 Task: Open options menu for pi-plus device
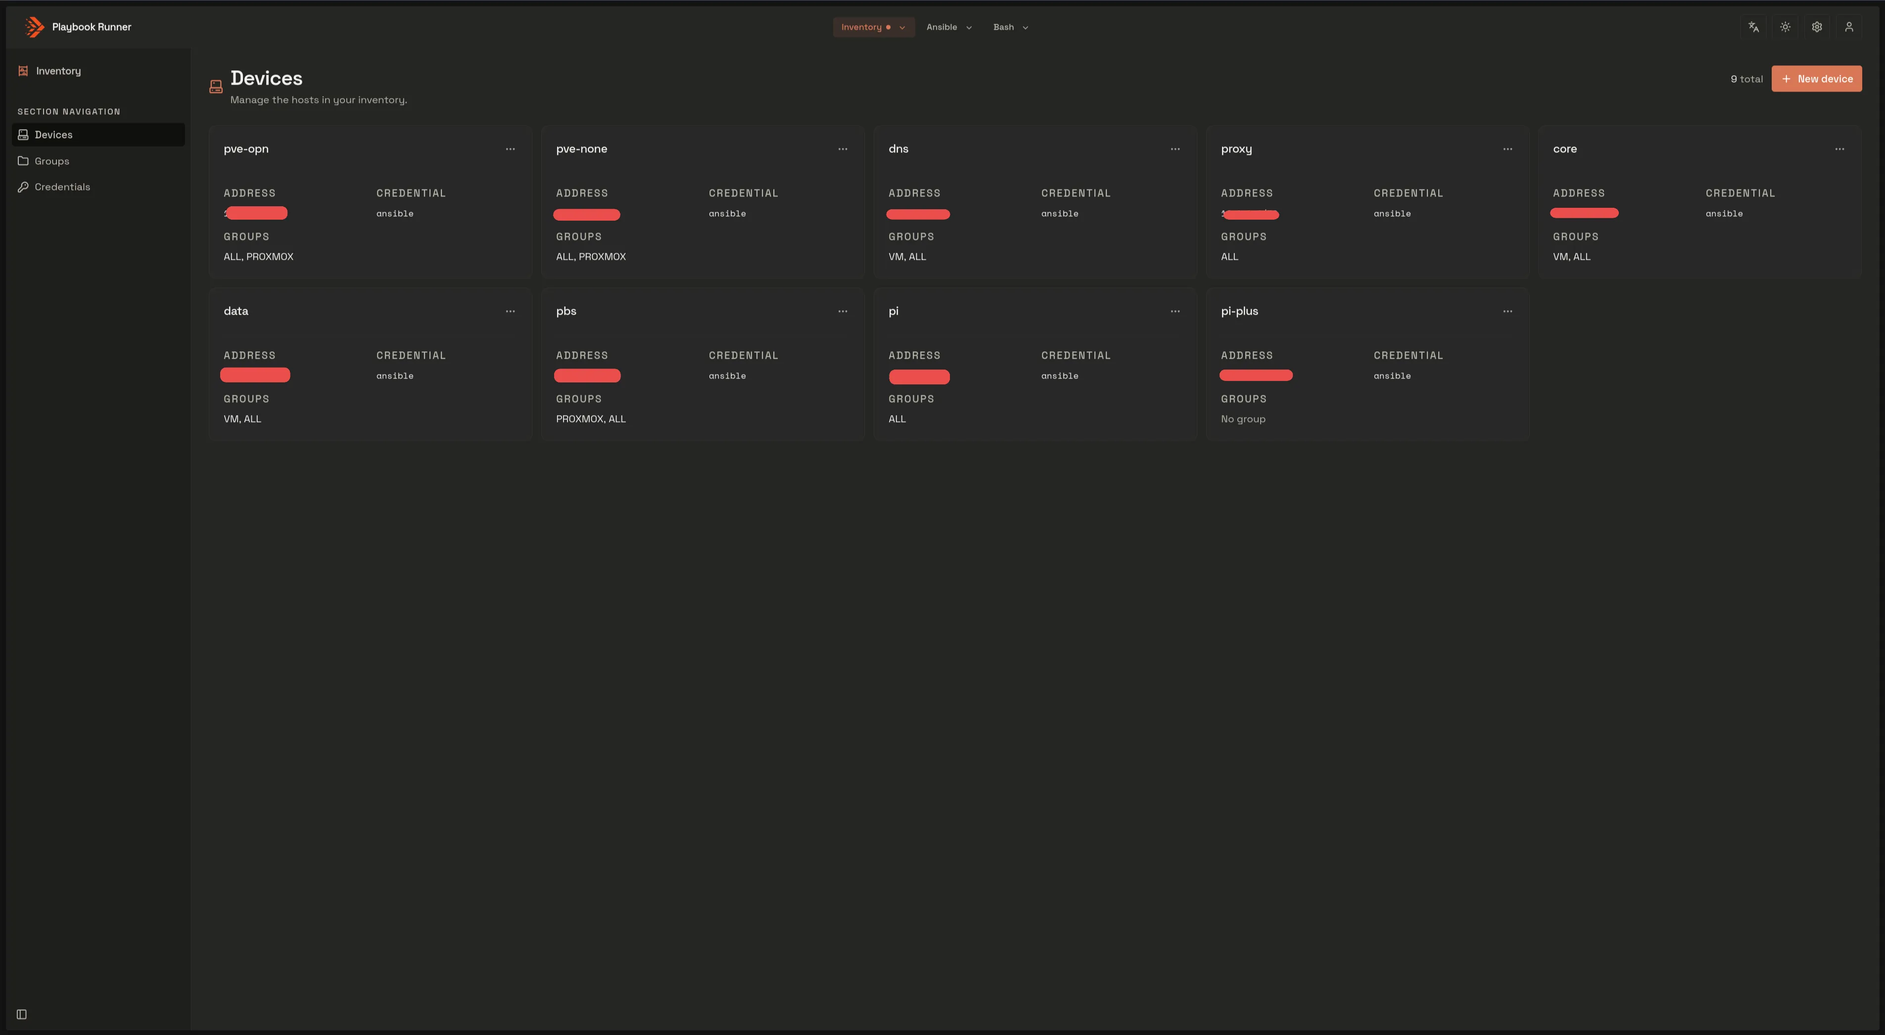pyautogui.click(x=1508, y=312)
